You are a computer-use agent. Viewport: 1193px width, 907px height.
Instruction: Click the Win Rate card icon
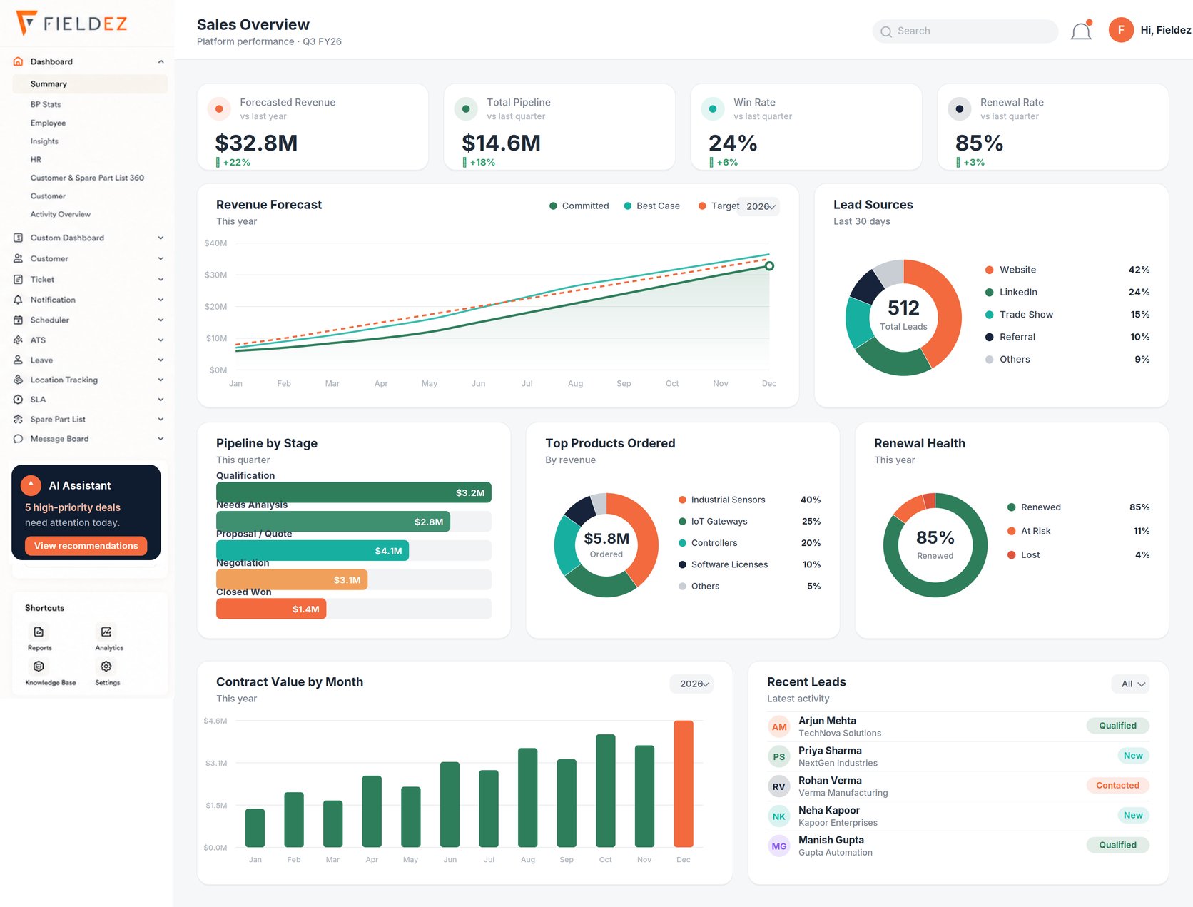pyautogui.click(x=713, y=109)
